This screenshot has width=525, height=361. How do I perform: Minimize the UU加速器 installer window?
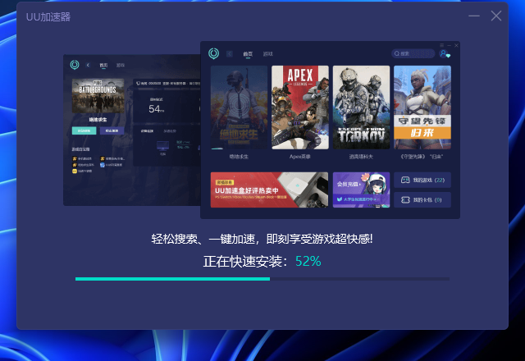pyautogui.click(x=474, y=16)
